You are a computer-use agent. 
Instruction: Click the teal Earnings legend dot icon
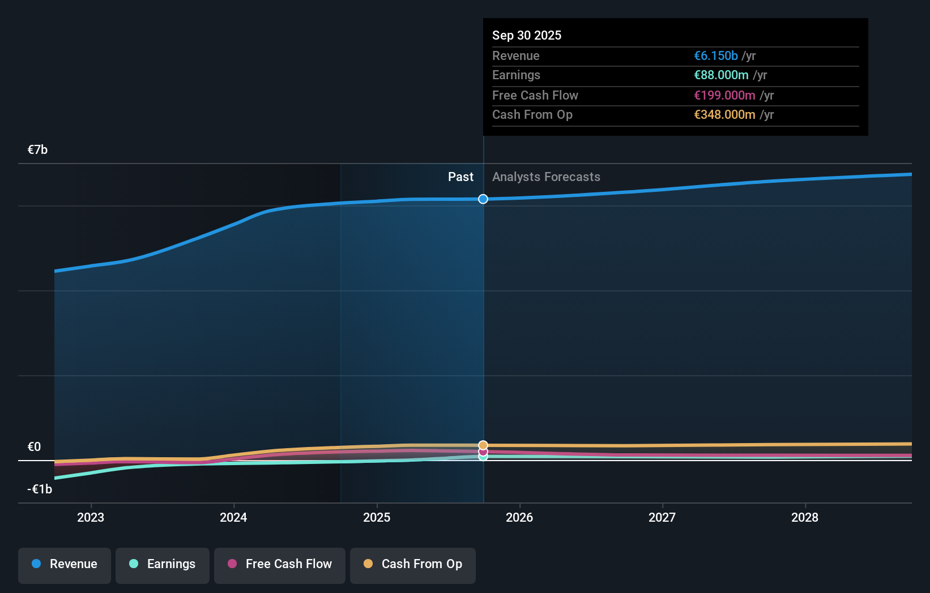tap(134, 564)
